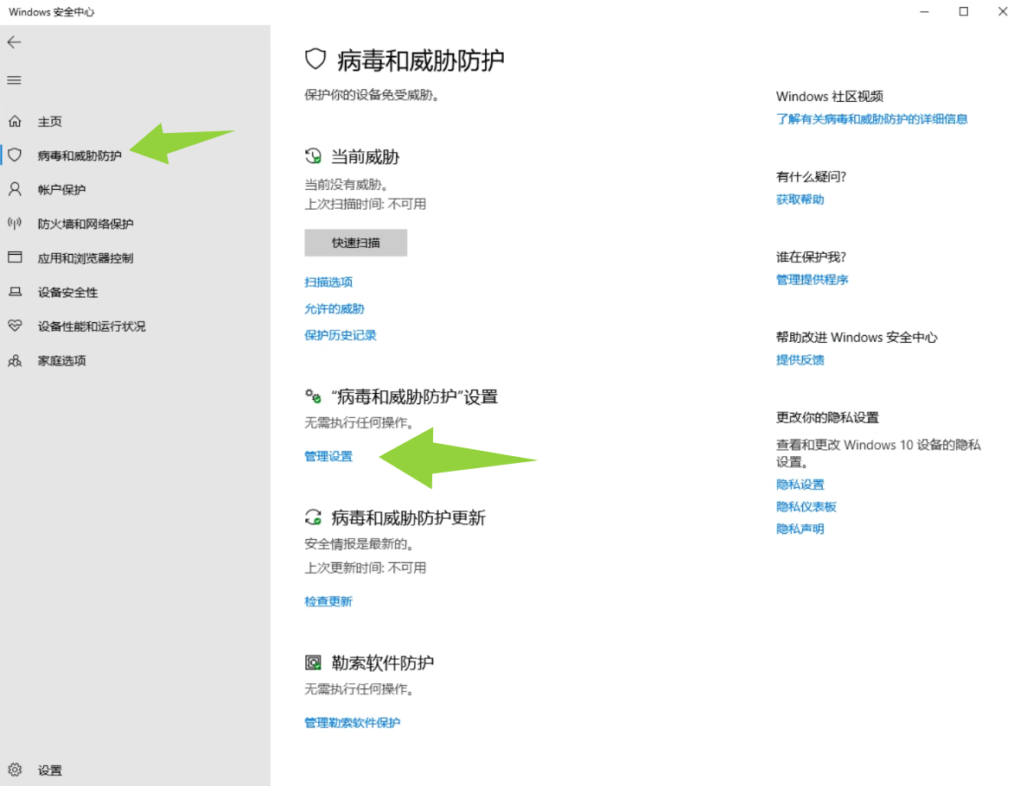Click the 获取帮助 link
This screenshot has width=1020, height=786.
(800, 200)
